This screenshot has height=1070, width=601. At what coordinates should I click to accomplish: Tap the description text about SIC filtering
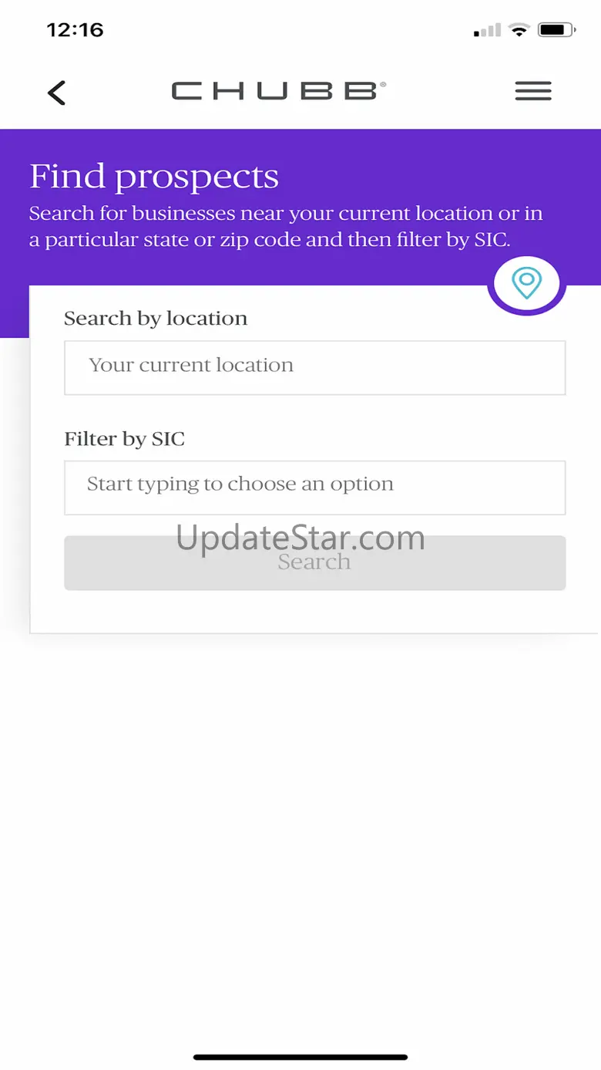coord(286,227)
